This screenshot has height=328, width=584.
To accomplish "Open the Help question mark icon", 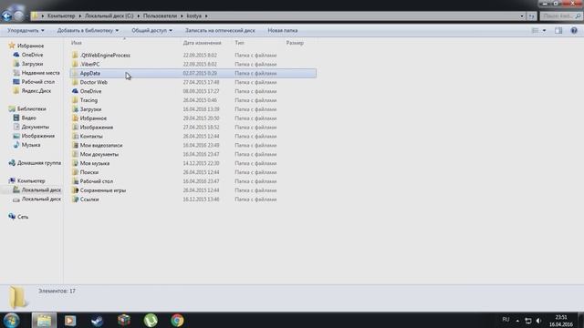I will pyautogui.click(x=574, y=30).
